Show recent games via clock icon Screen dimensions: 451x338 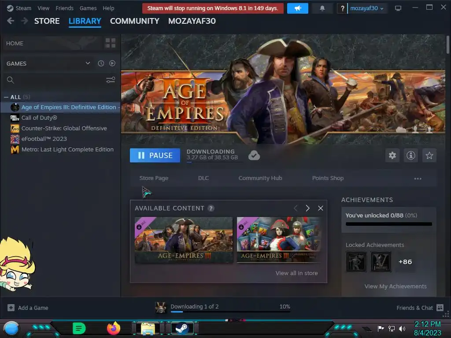[x=101, y=63]
